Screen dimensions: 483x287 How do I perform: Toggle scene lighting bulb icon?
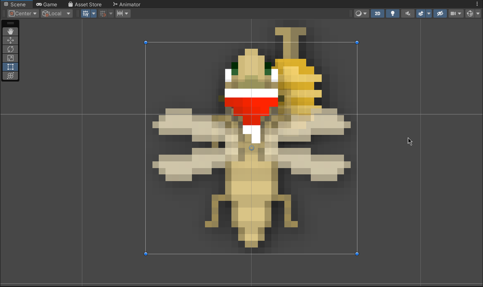392,13
